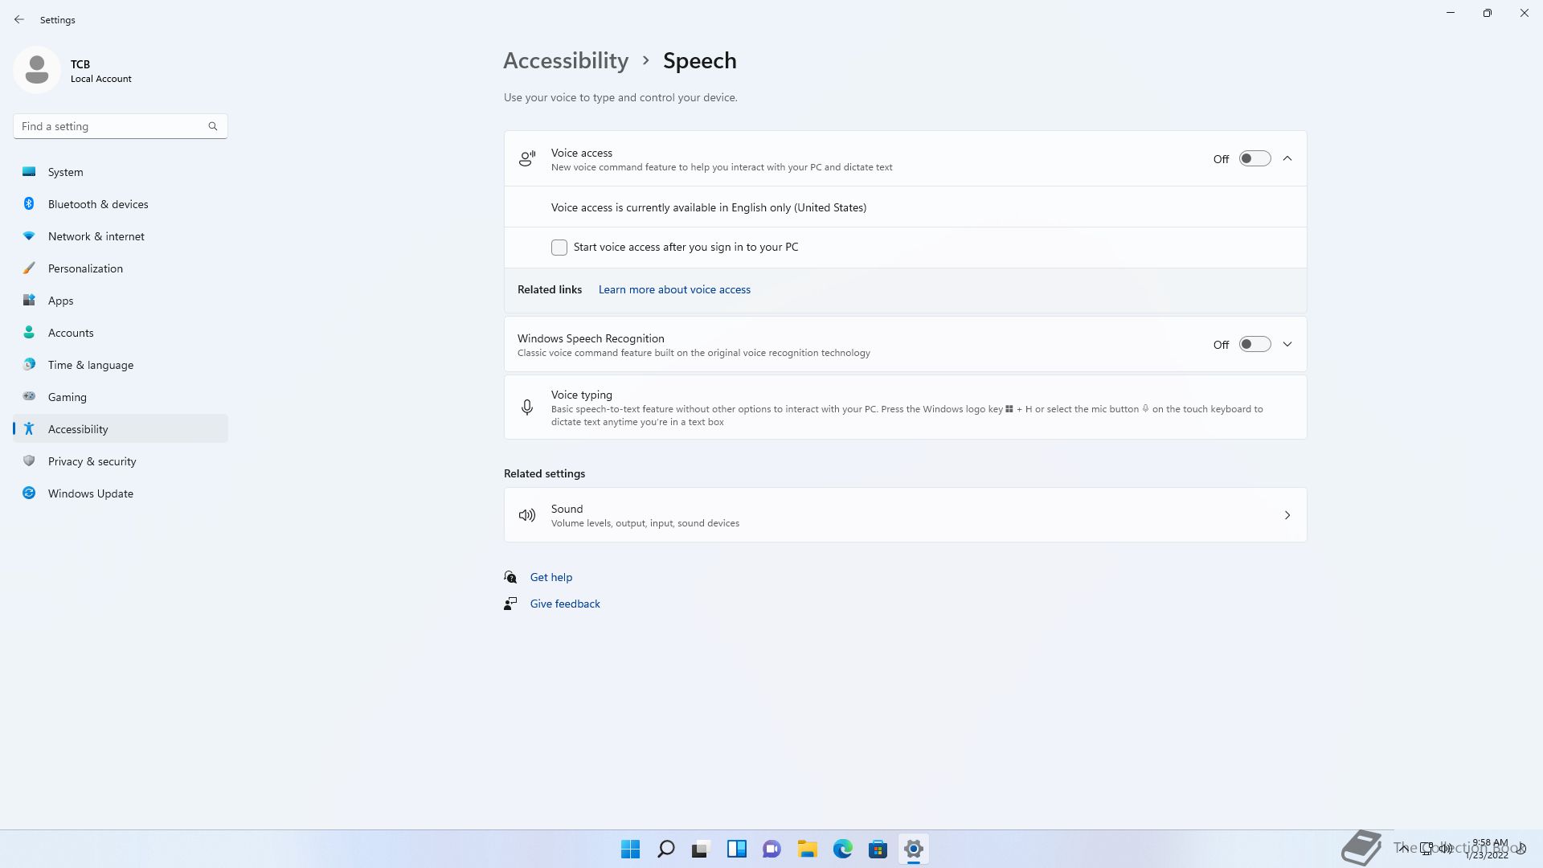Viewport: 1543px width, 868px height.
Task: Check Start voice access after sign in
Action: (x=559, y=248)
